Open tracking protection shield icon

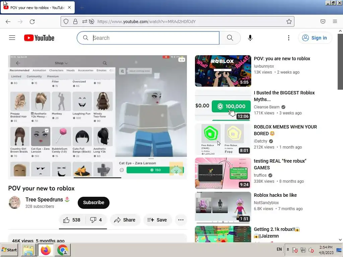coord(66,21)
